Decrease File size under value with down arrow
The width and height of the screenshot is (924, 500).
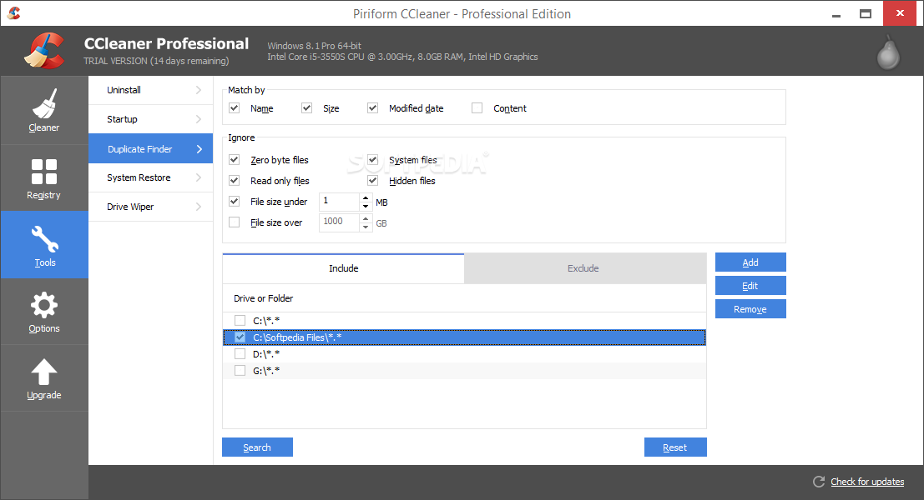[366, 207]
